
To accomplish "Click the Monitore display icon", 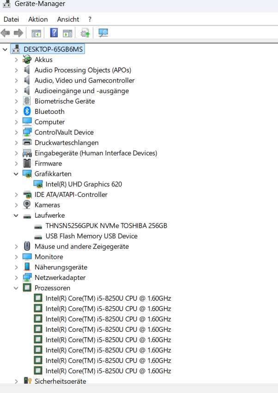I will click(27, 256).
